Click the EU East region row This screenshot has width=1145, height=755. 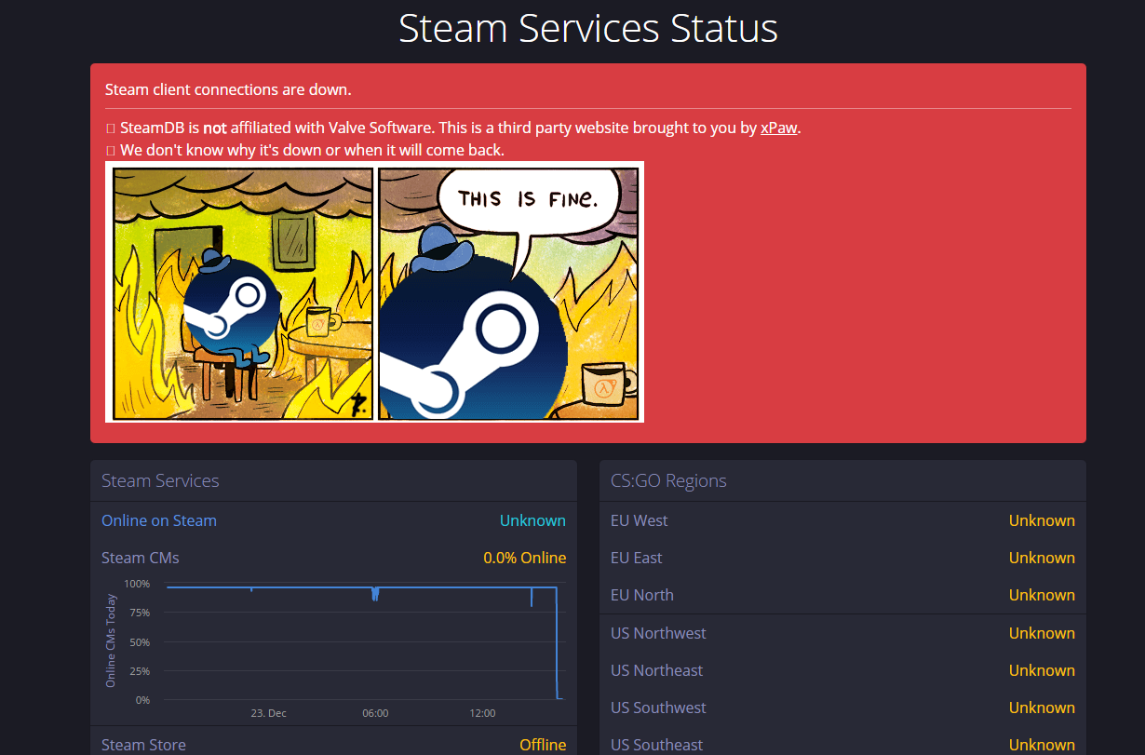pos(842,558)
